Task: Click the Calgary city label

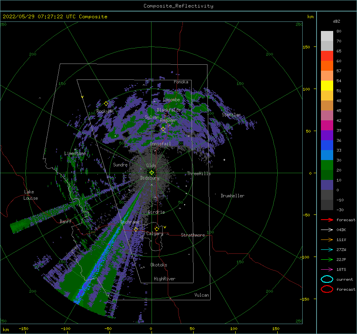Action: click(155, 234)
